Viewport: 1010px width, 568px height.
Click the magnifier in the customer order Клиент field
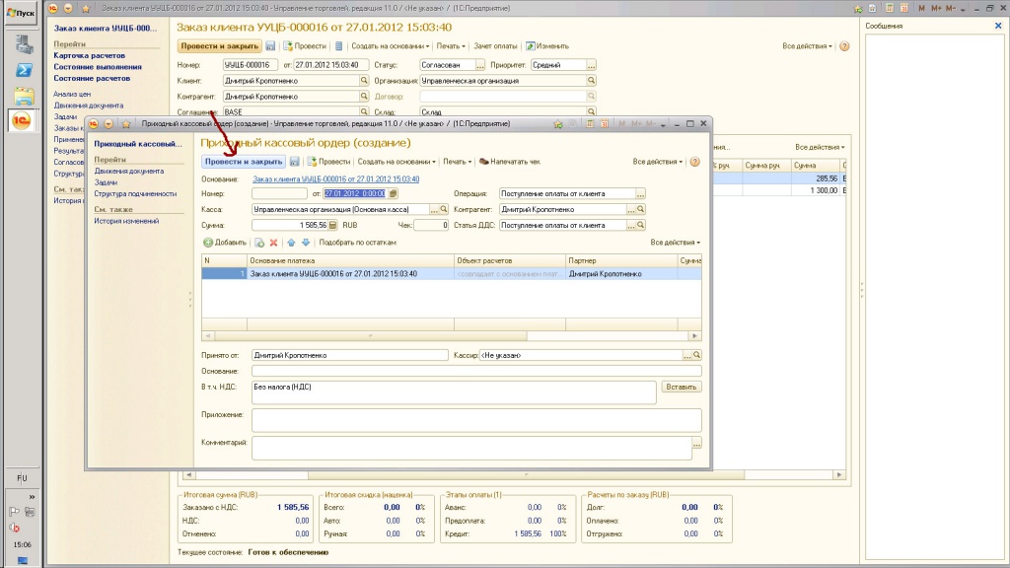pos(364,81)
